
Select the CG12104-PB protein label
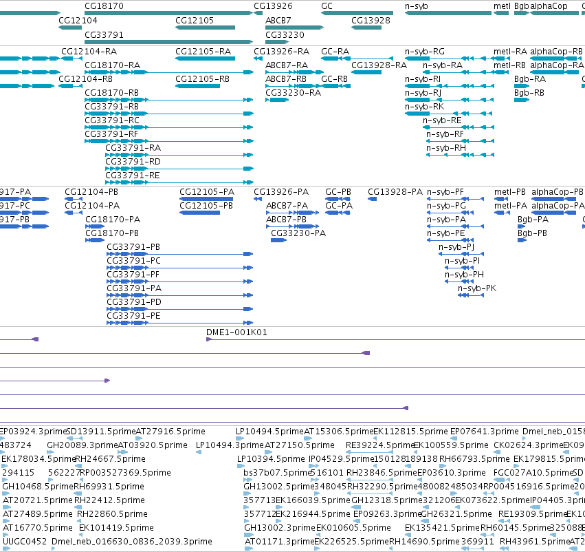tap(91, 191)
